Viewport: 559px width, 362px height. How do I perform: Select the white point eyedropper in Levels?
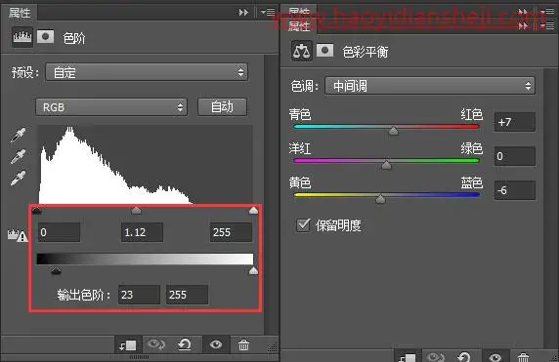click(x=18, y=178)
